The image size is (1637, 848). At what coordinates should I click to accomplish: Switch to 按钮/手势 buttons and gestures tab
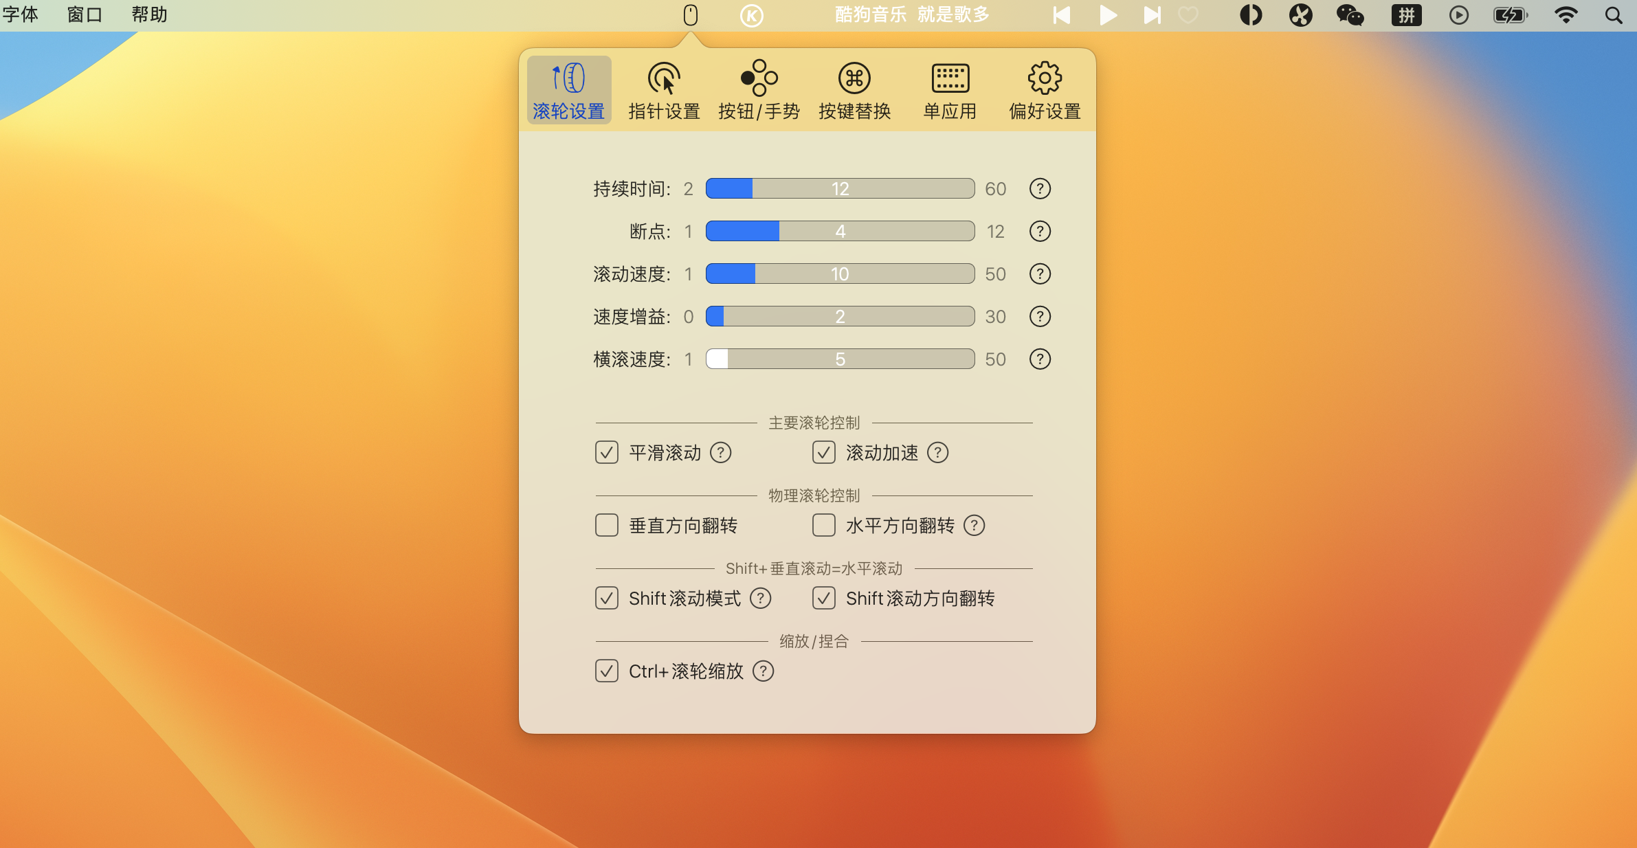tap(759, 90)
